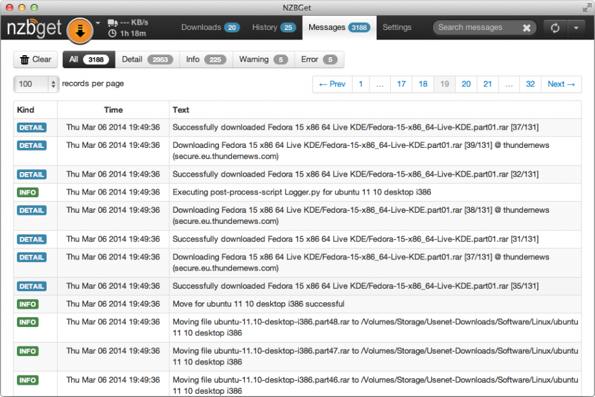
Task: Jump to page 21
Action: [x=487, y=84]
